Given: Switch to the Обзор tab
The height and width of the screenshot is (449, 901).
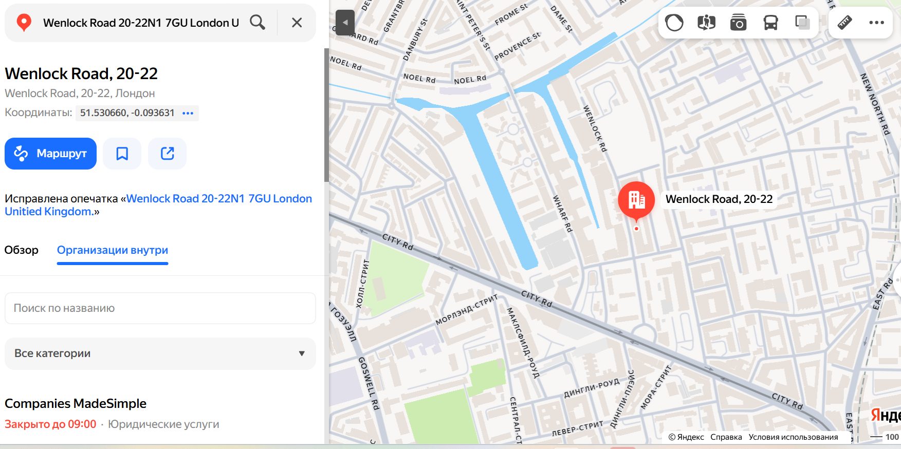Looking at the screenshot, I should click(22, 250).
